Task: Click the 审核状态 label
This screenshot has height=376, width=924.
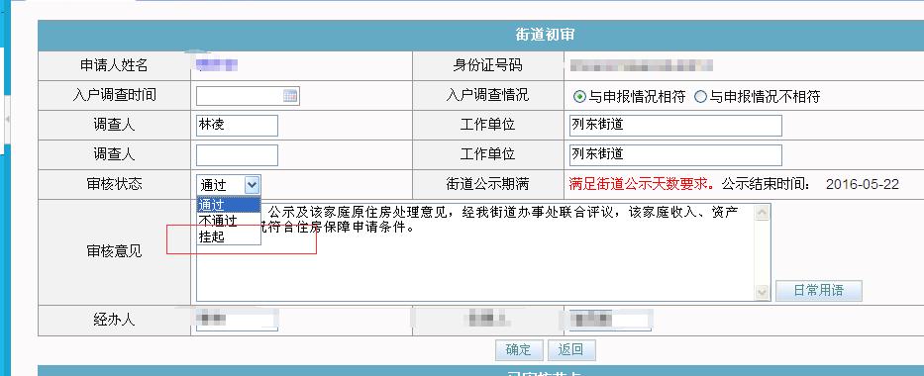Action: click(114, 184)
